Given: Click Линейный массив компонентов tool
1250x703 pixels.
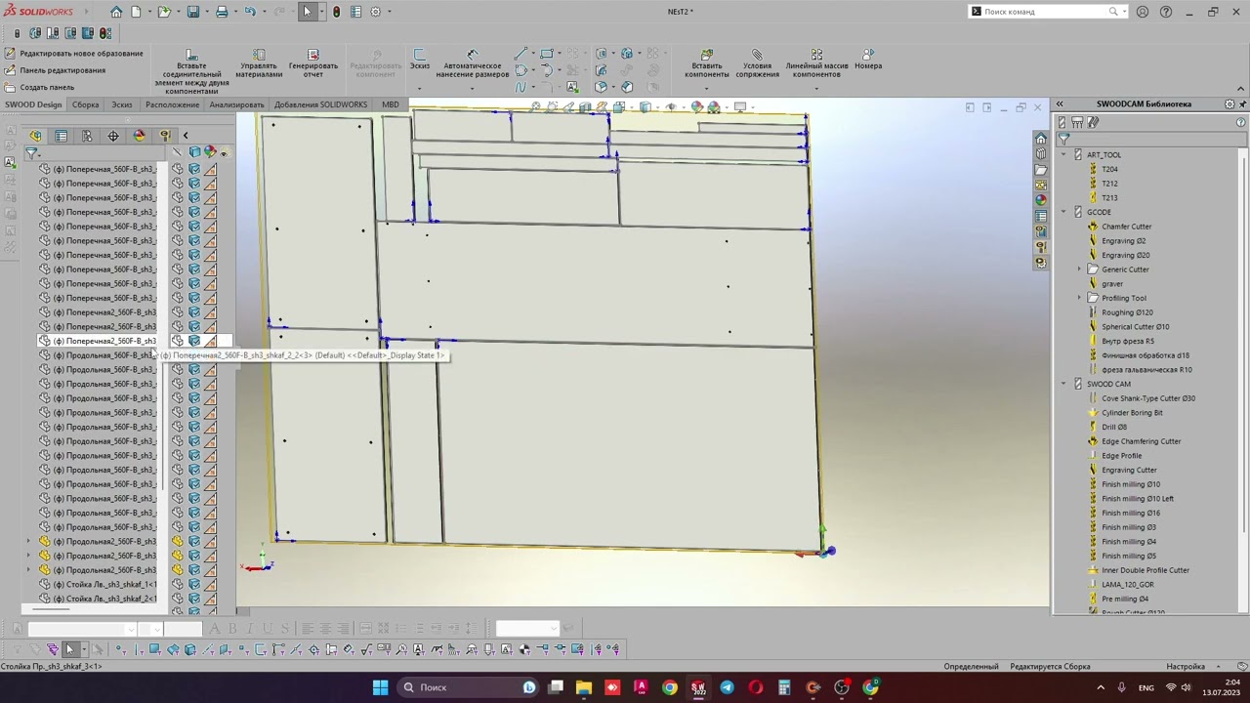Looking at the screenshot, I should pos(816,64).
